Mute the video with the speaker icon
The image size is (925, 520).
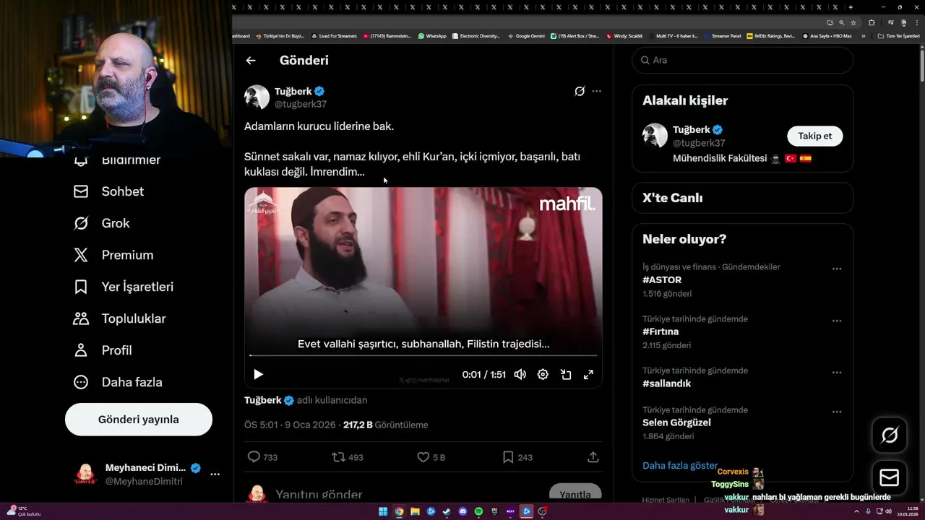[520, 374]
